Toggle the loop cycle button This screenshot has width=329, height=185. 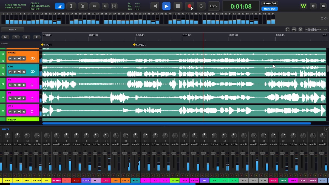(201, 6)
